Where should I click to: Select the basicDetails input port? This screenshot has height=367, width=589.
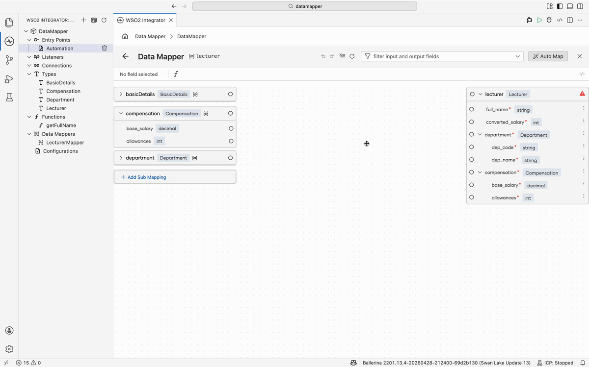point(230,94)
